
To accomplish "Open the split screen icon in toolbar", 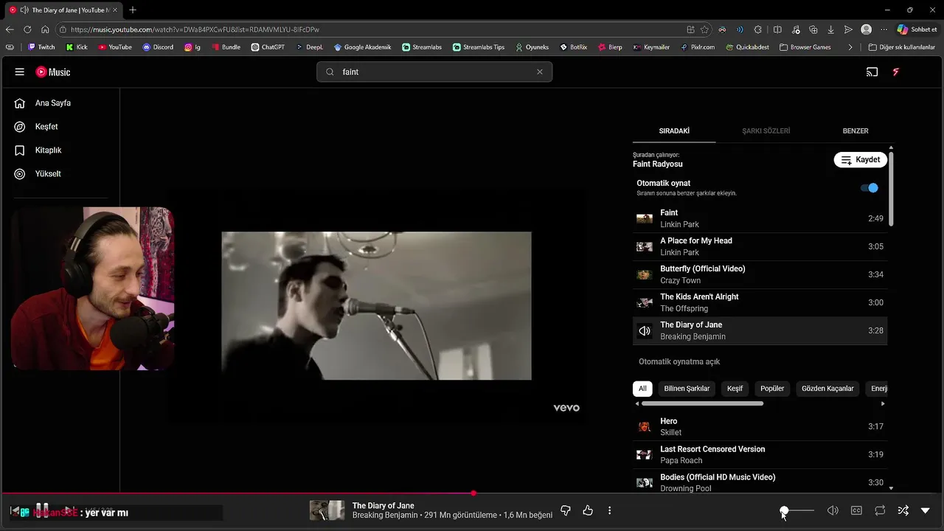I will coord(777,29).
